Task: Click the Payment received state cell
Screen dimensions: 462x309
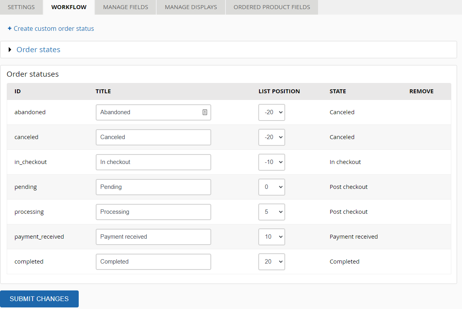Action: [x=354, y=237]
